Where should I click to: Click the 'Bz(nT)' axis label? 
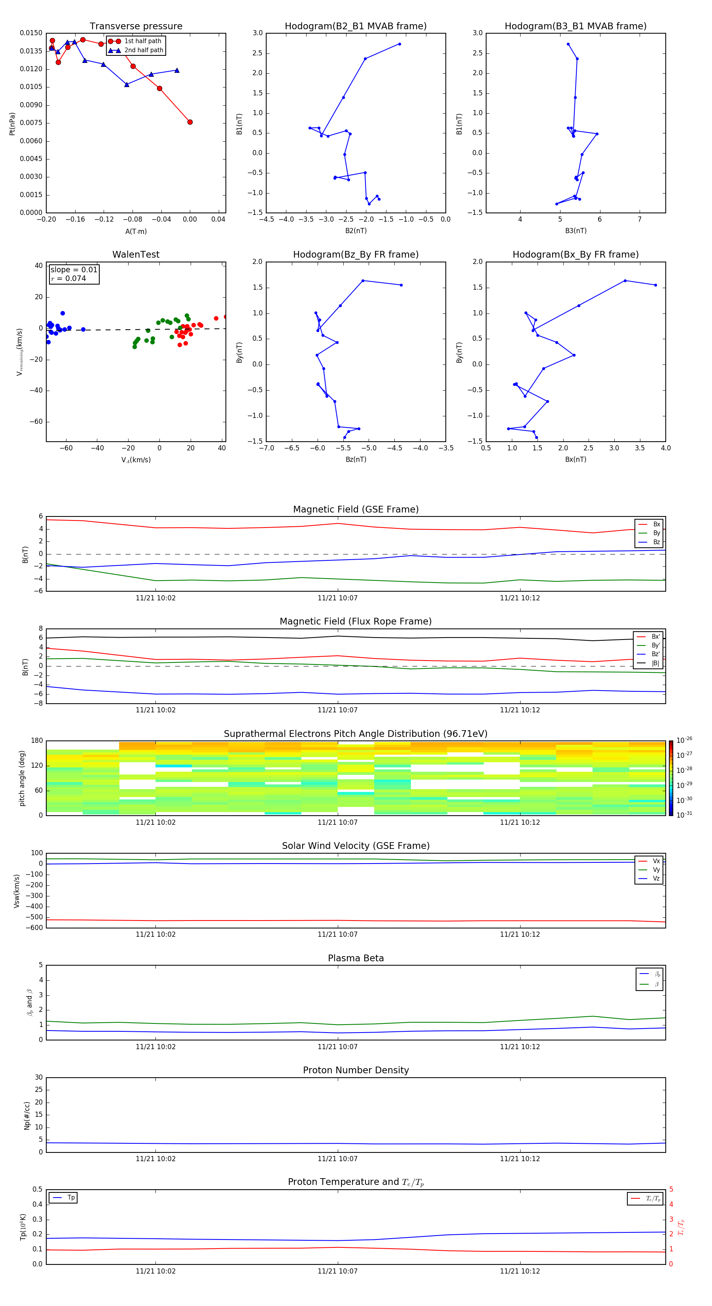[x=356, y=459]
